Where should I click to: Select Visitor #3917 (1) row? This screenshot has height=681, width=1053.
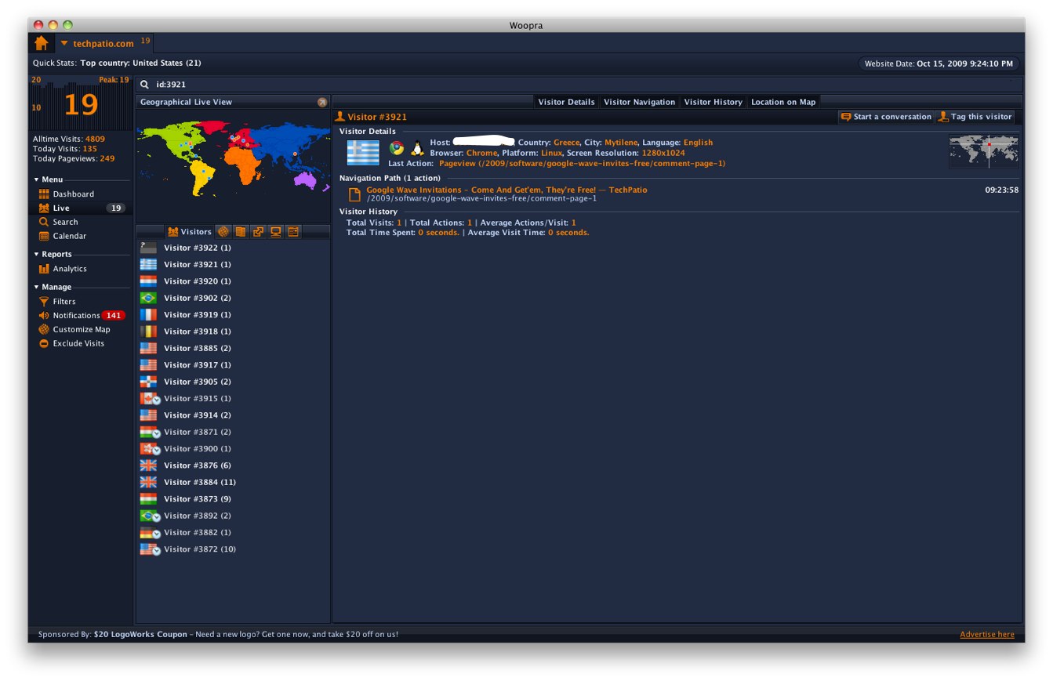(233, 365)
